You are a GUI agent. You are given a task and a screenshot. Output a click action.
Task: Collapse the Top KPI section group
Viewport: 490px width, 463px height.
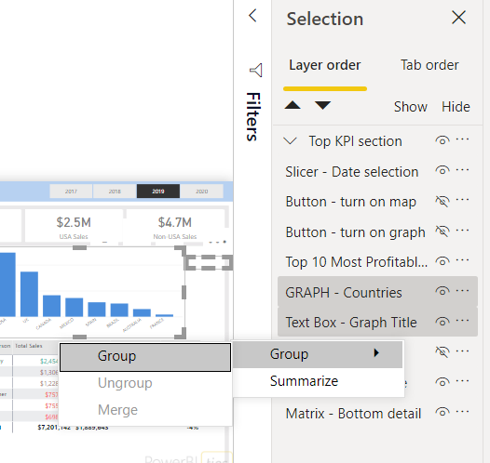[290, 141]
